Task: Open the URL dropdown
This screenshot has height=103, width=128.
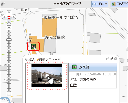Action: [x=100, y=4]
